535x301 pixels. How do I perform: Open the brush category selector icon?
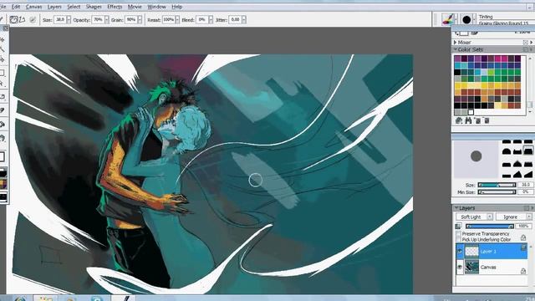tap(448, 19)
